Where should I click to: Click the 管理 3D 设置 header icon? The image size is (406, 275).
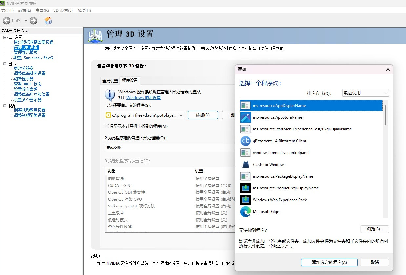[95, 36]
